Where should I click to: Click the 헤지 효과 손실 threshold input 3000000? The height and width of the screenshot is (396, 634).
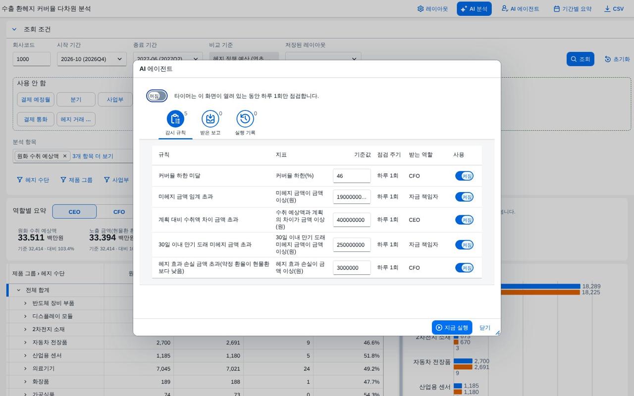pos(352,268)
